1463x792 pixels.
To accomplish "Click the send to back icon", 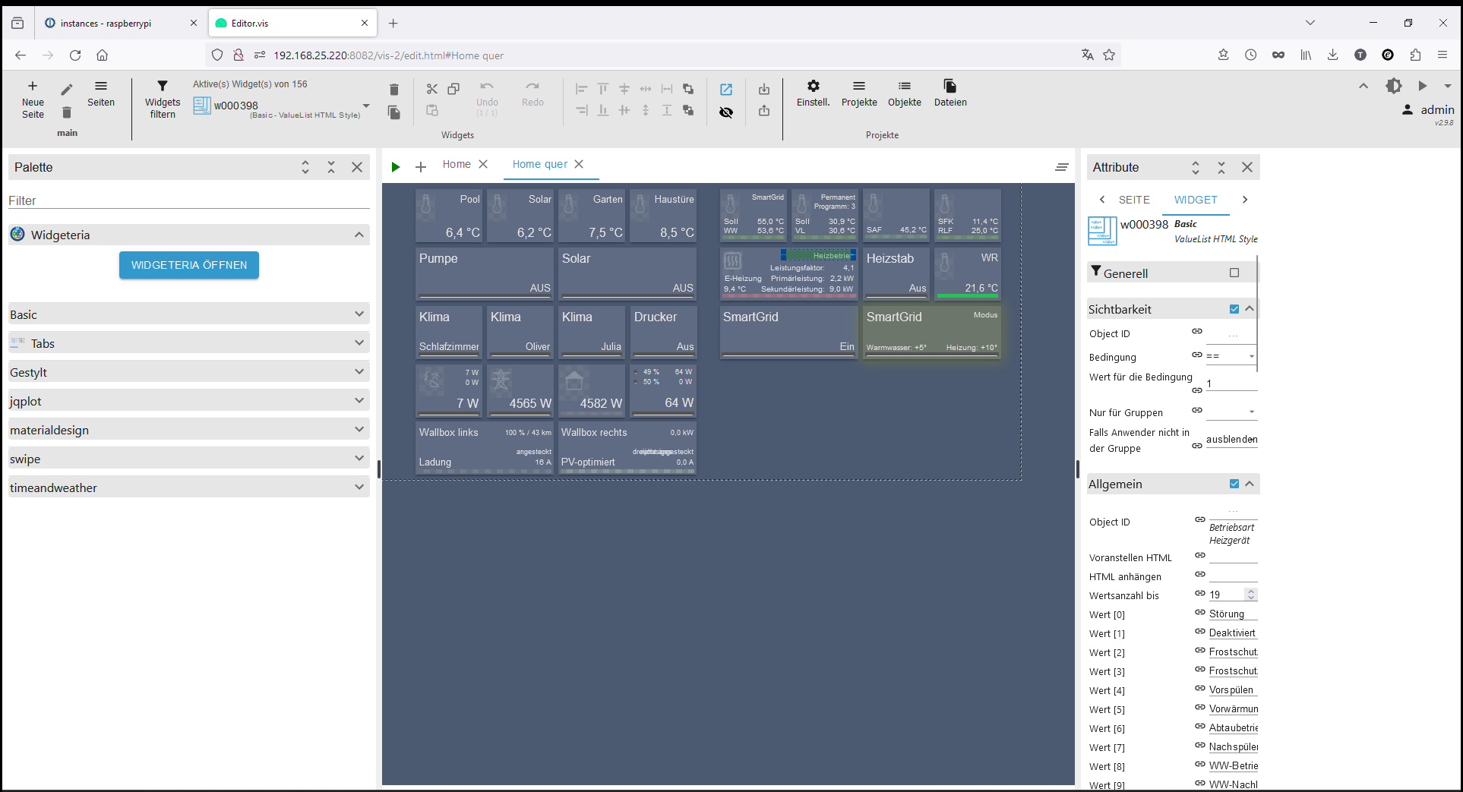I will [688, 110].
